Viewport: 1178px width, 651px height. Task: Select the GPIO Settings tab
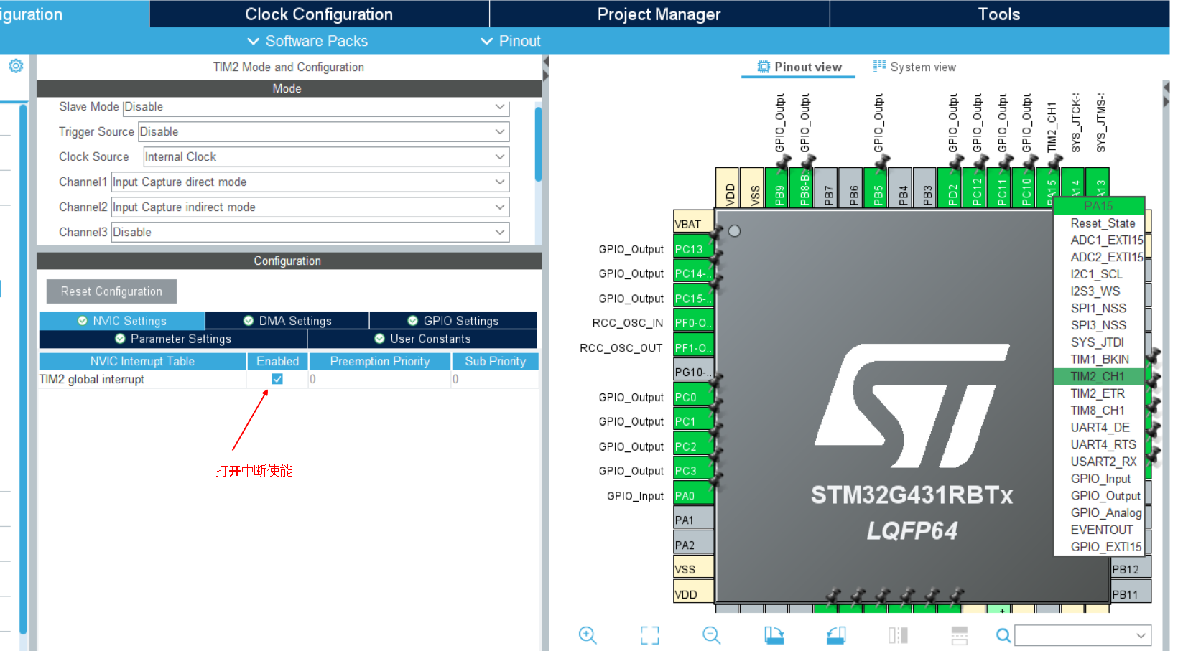(x=453, y=321)
